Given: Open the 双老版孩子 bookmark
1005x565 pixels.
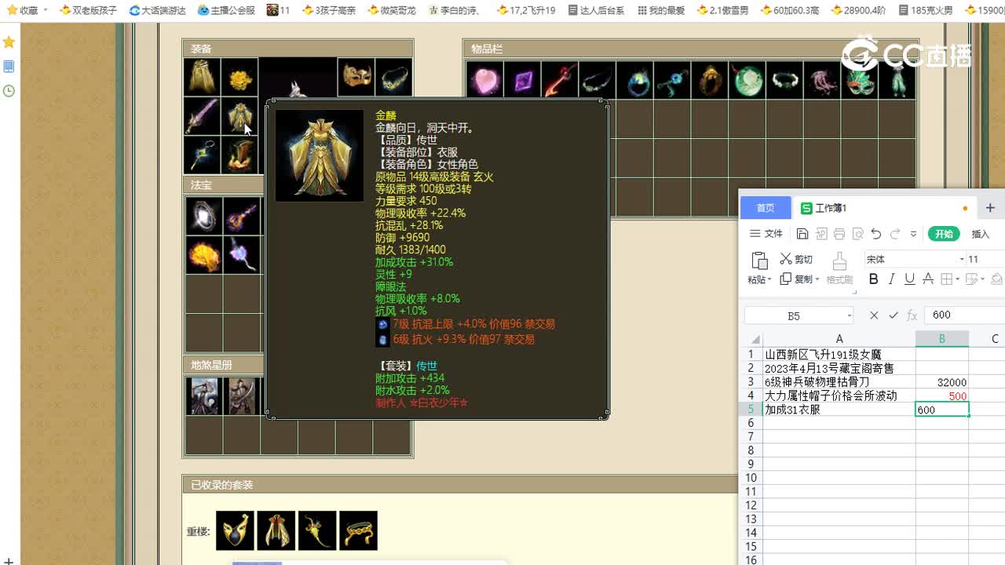Looking at the screenshot, I should click(x=88, y=10).
